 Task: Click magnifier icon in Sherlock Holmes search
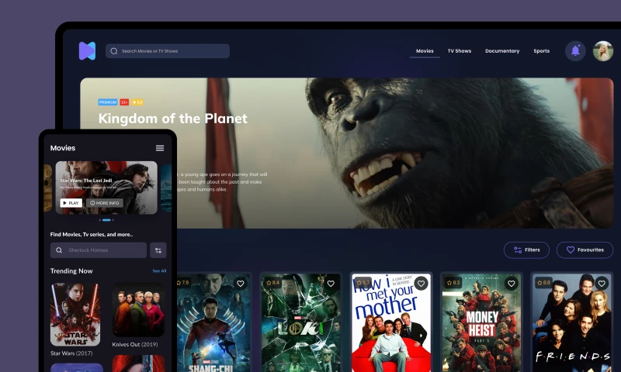[59, 250]
